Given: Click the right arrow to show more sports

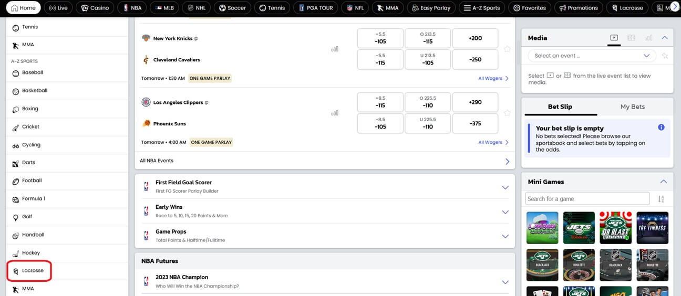Looking at the screenshot, I should tap(675, 7).
